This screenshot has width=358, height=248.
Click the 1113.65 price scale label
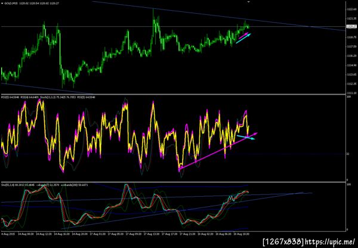click(x=351, y=75)
